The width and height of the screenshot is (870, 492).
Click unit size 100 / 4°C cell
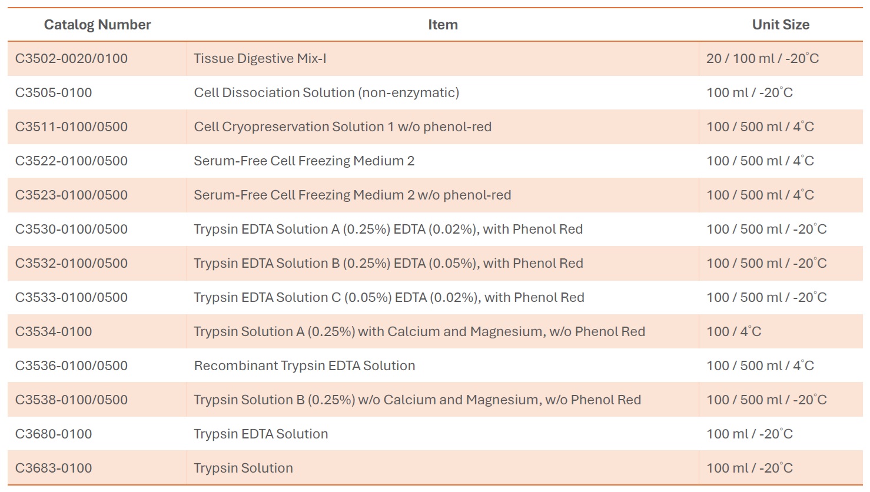point(733,331)
